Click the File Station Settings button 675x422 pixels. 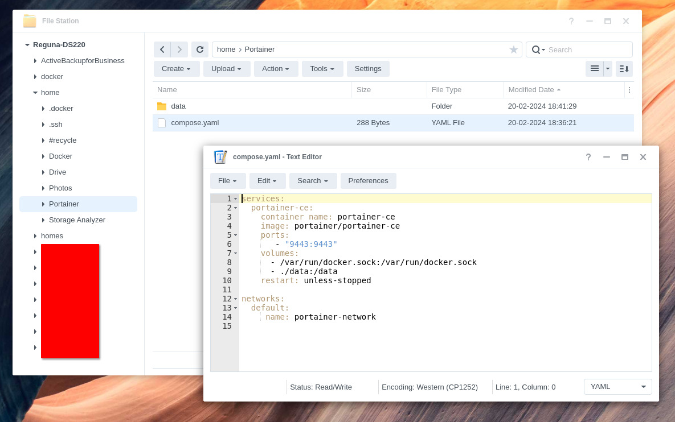coord(368,68)
